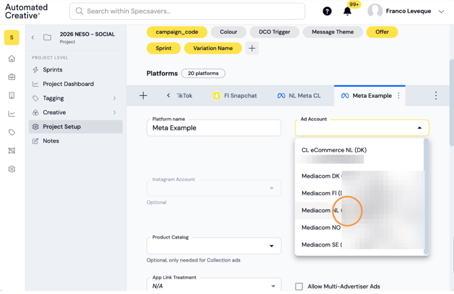
Task: Switch to the FI Snapchat tab
Action: point(235,95)
